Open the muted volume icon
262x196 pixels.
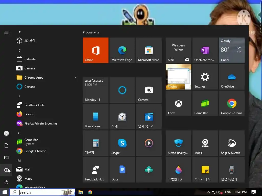[220, 192]
